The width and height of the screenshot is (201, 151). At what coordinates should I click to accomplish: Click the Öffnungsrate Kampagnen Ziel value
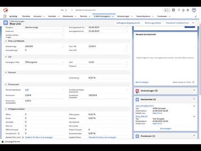pos(31,62)
